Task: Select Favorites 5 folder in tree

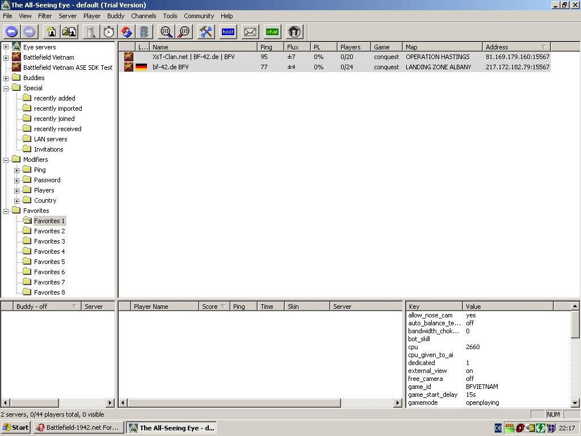Action: (49, 262)
